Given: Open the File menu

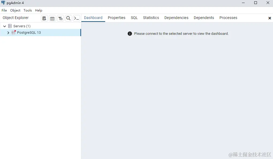Looking at the screenshot, I should [4, 10].
